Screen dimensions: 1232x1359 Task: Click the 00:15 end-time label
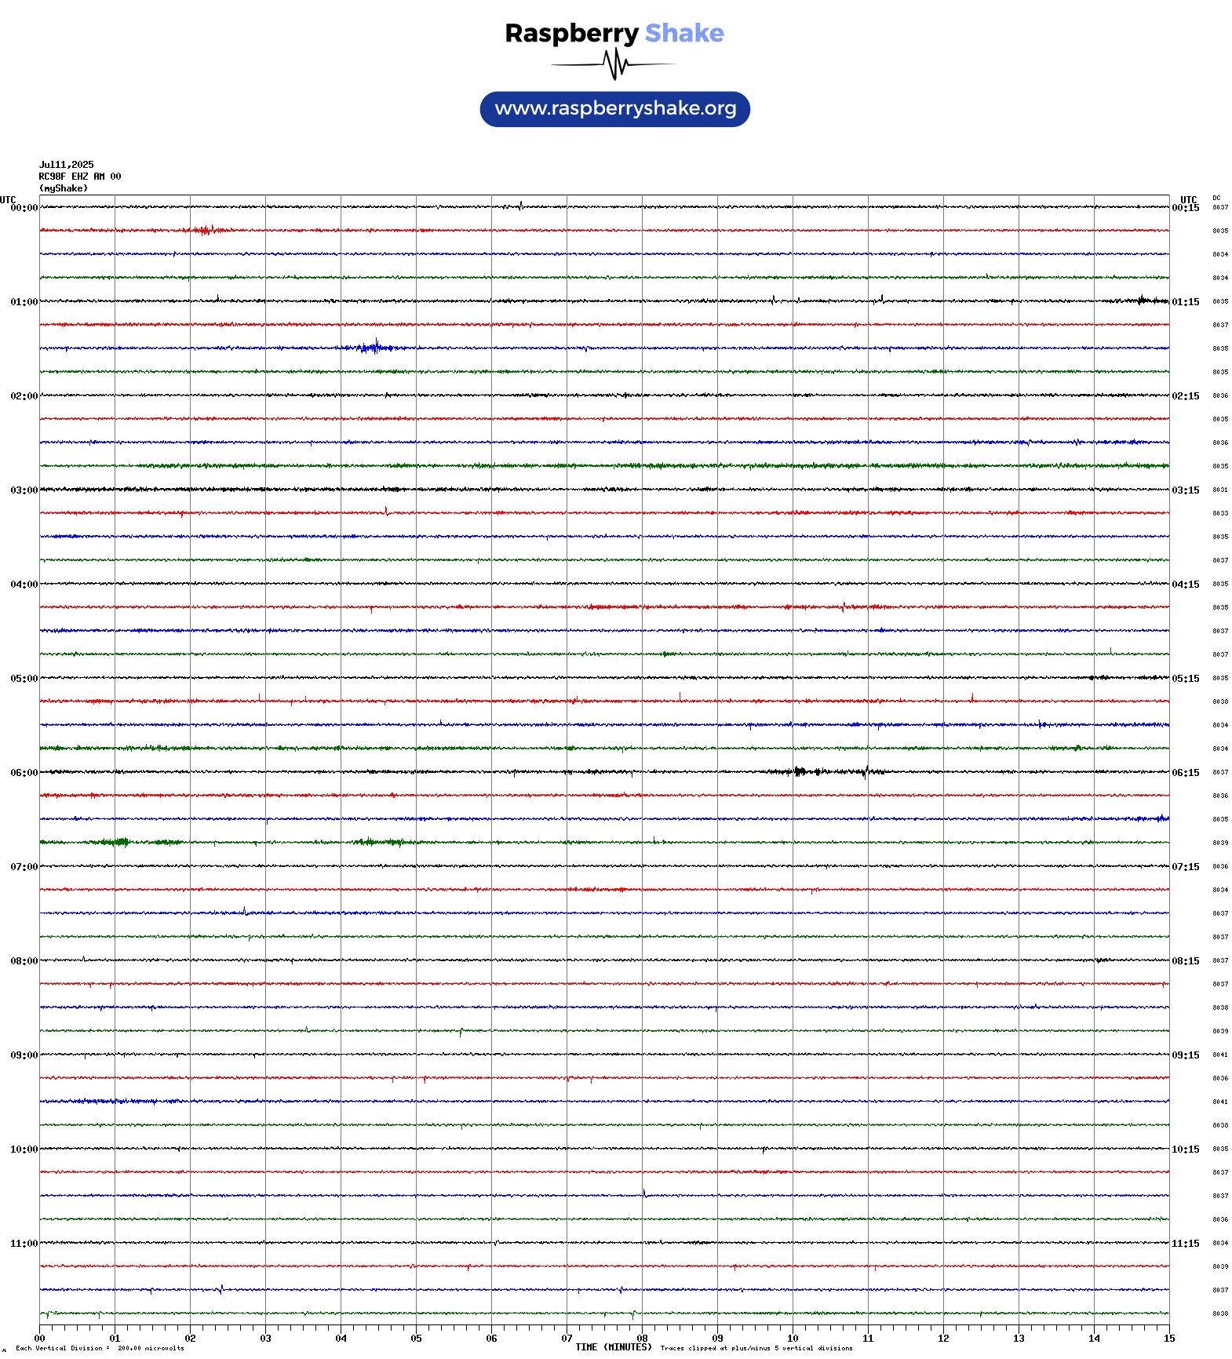click(x=1186, y=208)
